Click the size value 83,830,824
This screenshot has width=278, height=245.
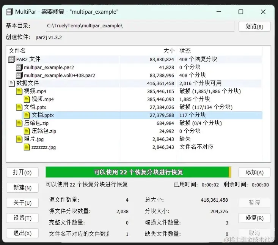[162, 60]
